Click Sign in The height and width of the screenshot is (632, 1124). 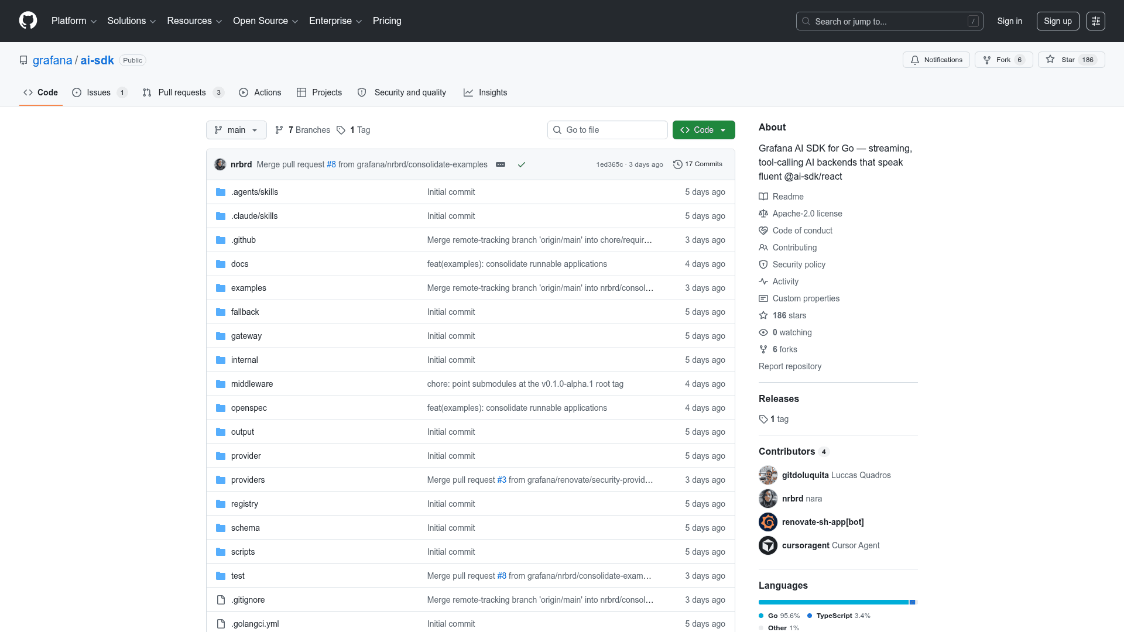(x=1010, y=21)
